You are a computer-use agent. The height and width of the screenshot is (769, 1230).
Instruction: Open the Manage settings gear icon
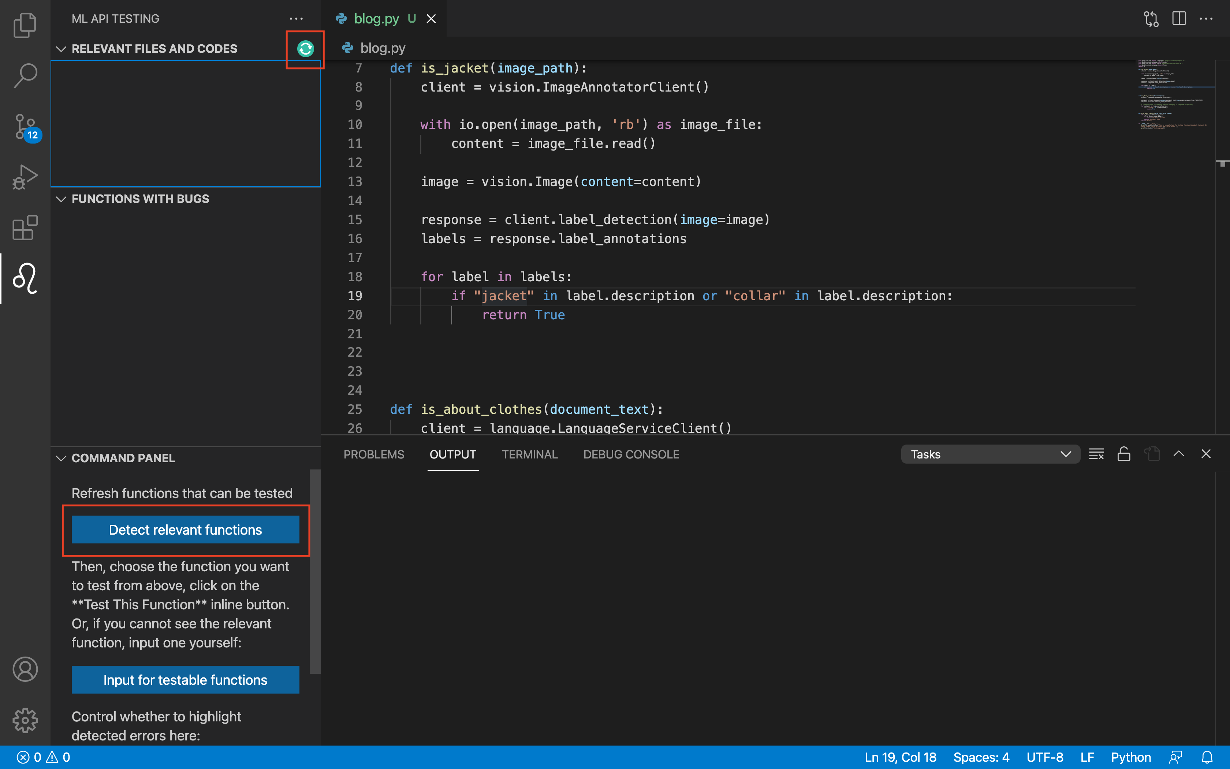[x=25, y=720]
